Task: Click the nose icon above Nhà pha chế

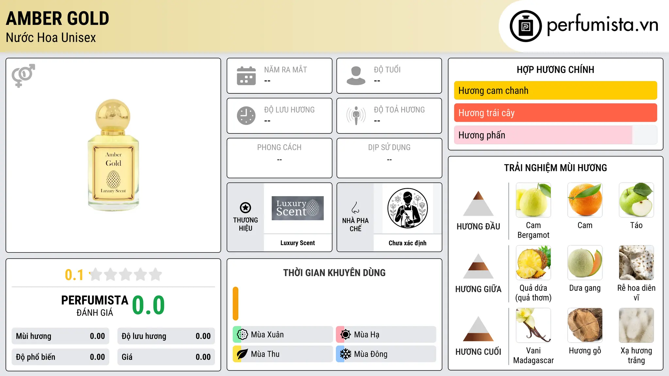Action: [355, 208]
